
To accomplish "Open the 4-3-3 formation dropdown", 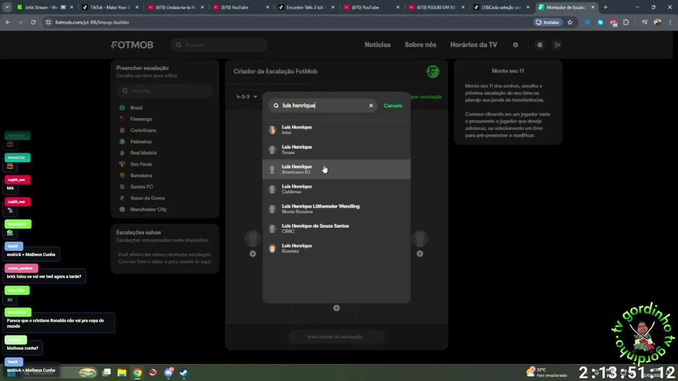I will pyautogui.click(x=247, y=97).
